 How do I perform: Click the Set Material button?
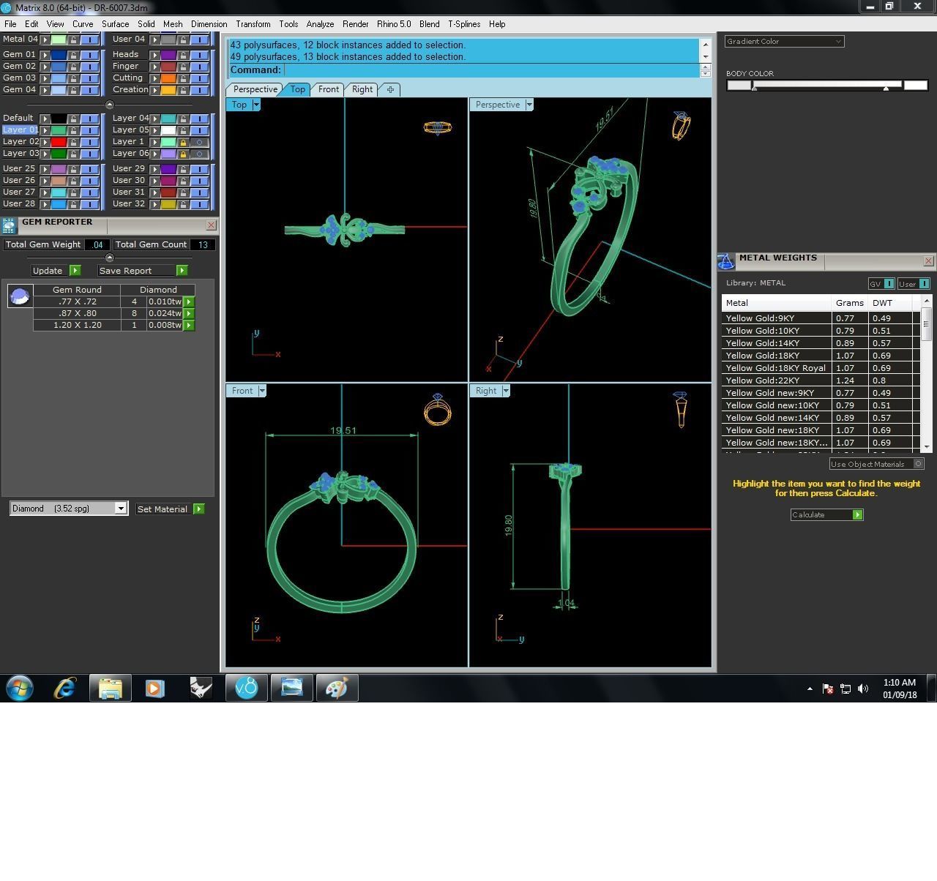(170, 509)
